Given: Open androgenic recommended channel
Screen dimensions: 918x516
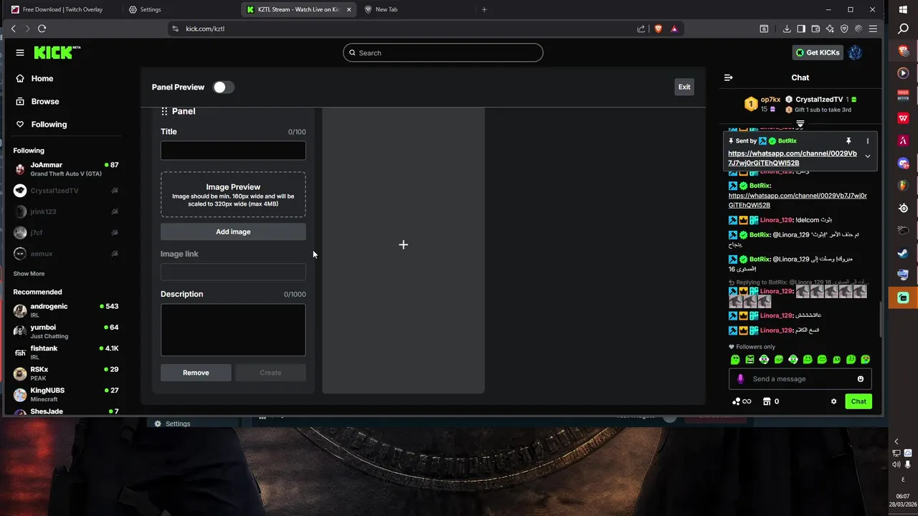Looking at the screenshot, I should (66, 310).
